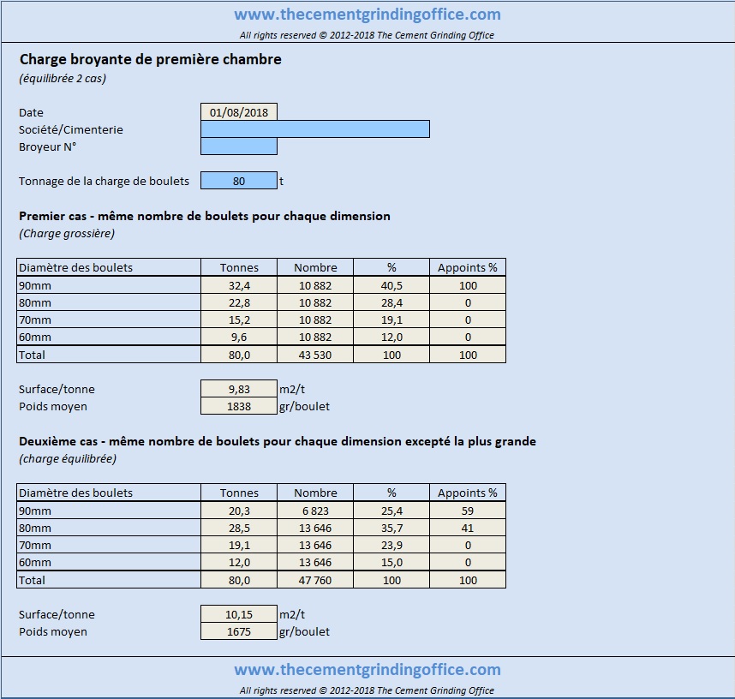Select the 15,0 percent cell
This screenshot has width=735, height=699.
[391, 562]
